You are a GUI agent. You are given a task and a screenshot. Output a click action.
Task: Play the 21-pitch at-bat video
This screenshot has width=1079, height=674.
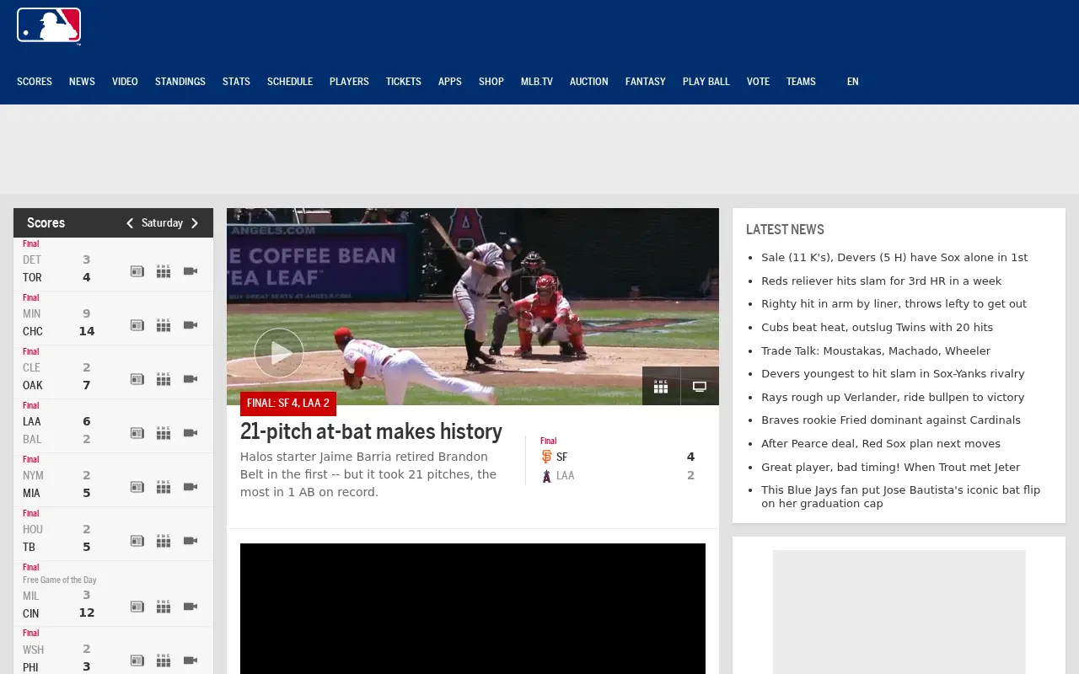click(x=279, y=353)
